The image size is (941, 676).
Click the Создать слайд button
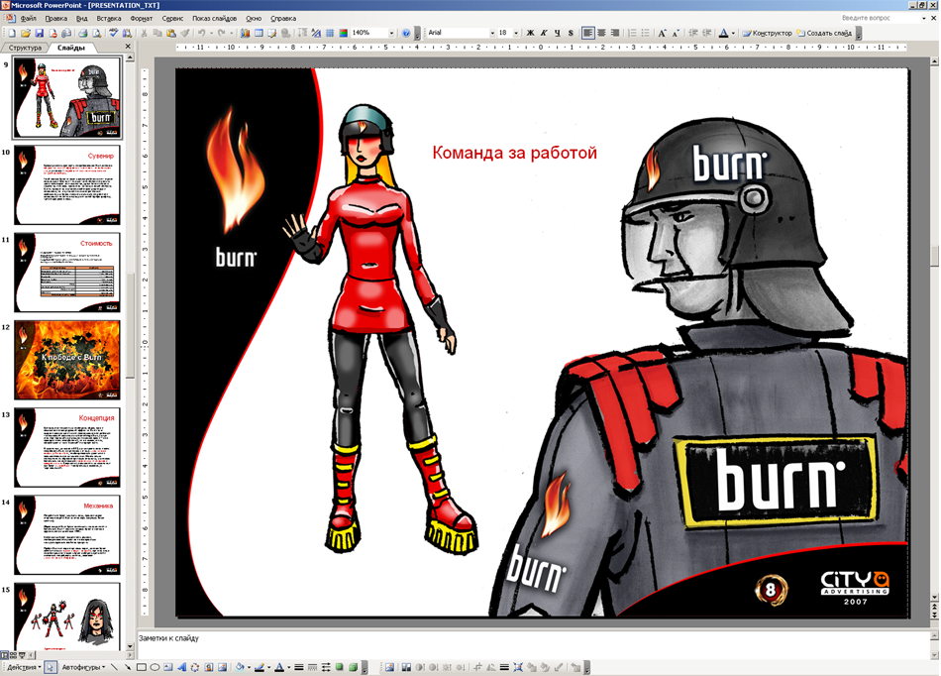click(x=823, y=33)
